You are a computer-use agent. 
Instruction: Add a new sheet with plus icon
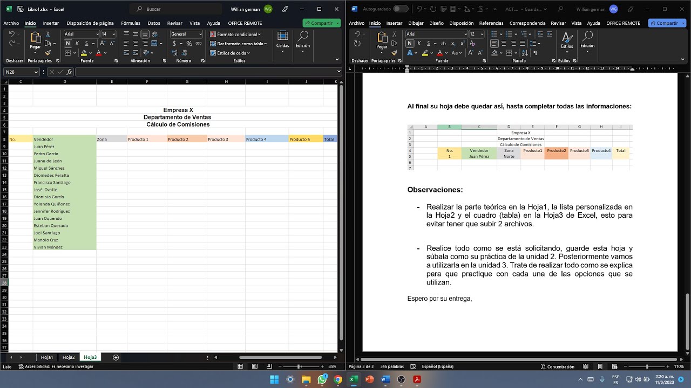click(x=116, y=357)
